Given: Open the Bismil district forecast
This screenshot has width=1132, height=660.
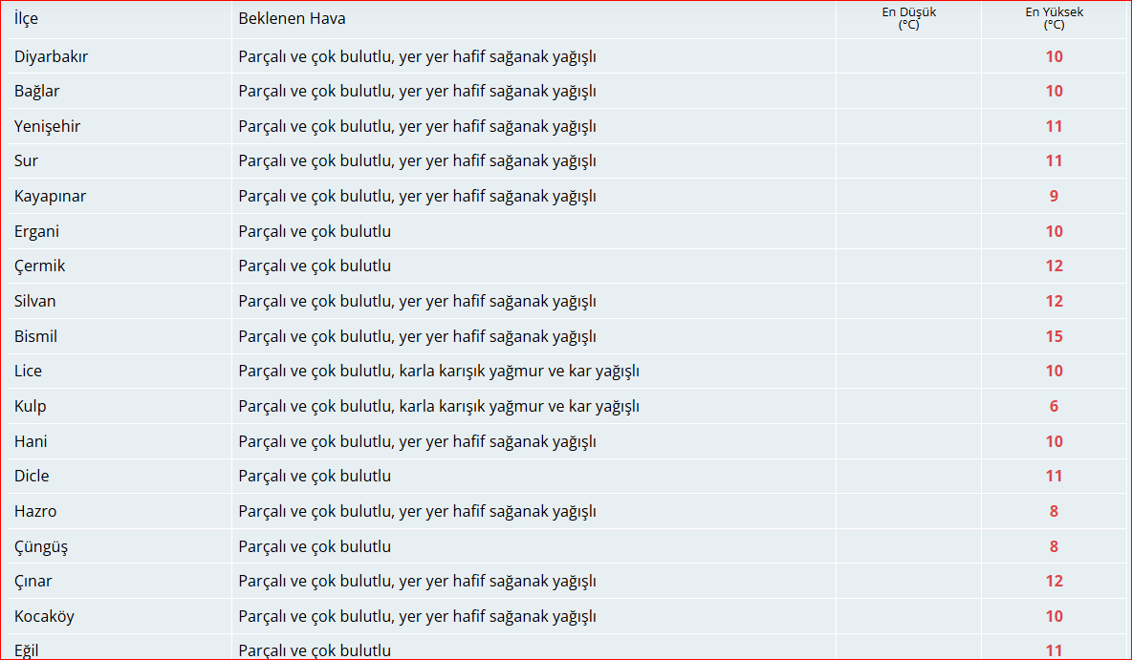Looking at the screenshot, I should coord(35,335).
